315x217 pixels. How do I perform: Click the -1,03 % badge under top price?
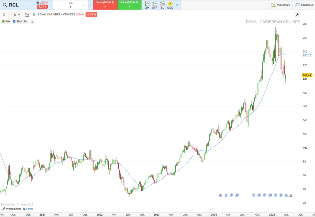tap(42, 7)
